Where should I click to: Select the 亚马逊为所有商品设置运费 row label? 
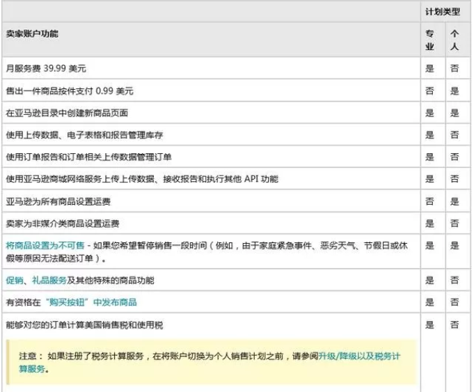coord(58,201)
